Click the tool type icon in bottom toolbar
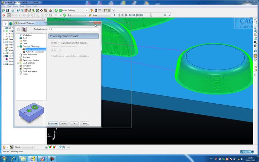259x162 pixels. coord(4,147)
